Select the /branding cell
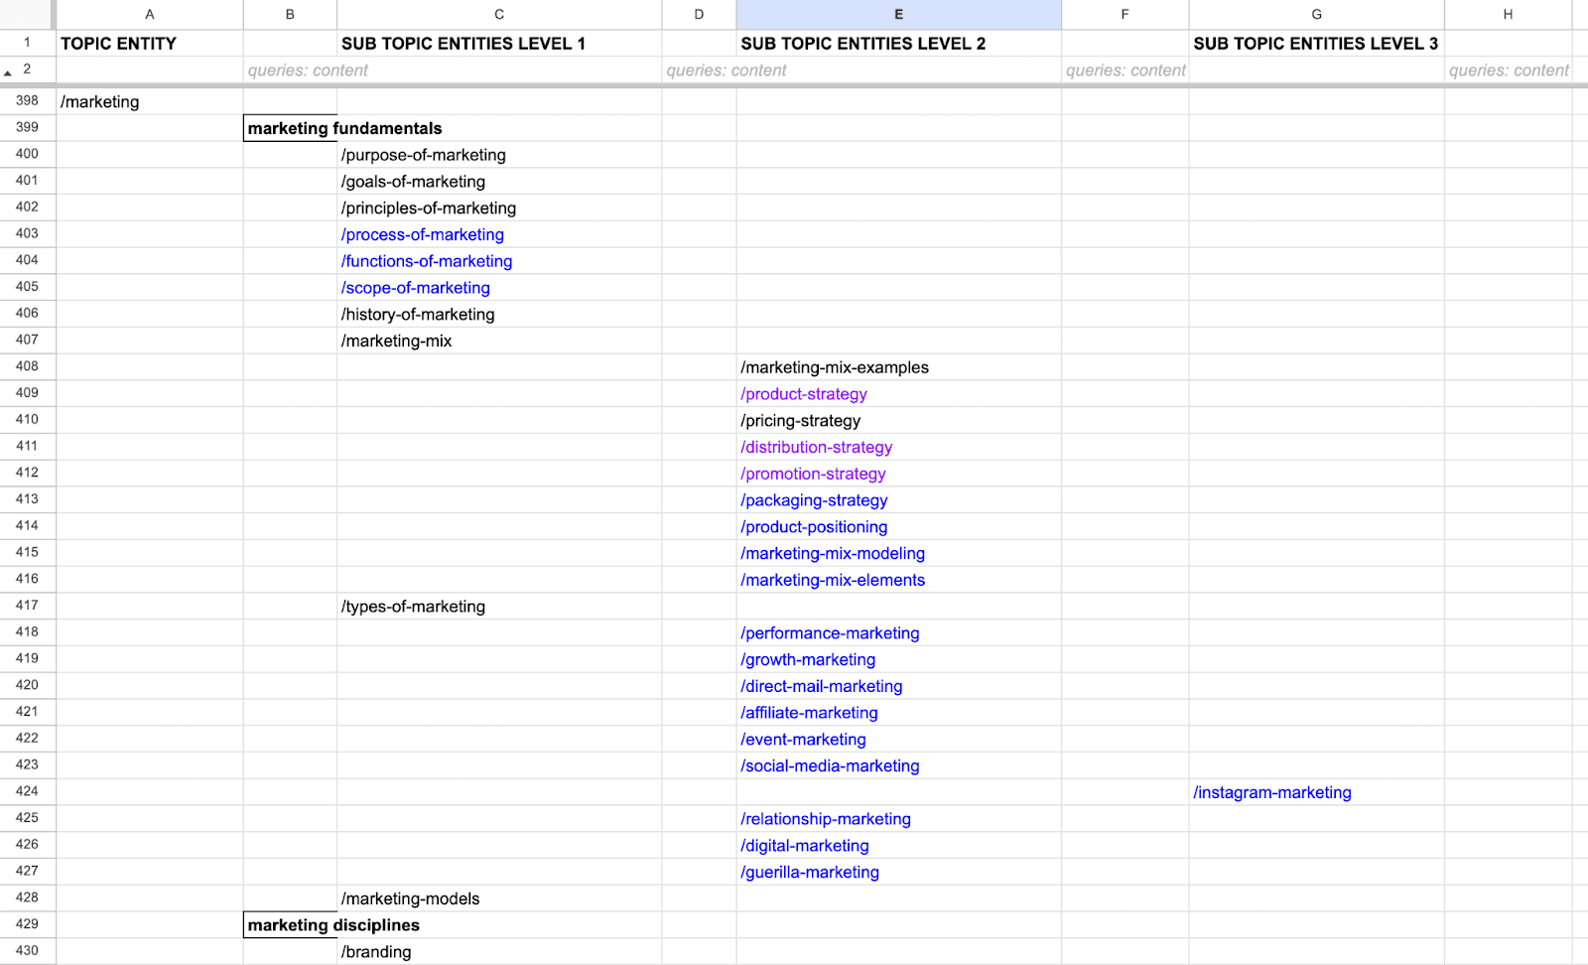Viewport: 1588px width, 965px height. 377,951
